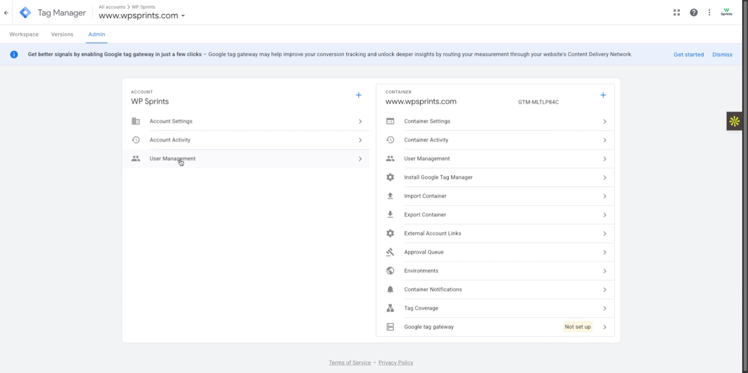Click the plus icon to create account
This screenshot has height=373, width=748.
[359, 95]
